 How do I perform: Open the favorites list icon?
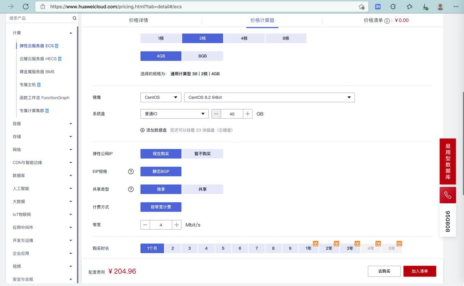[409, 6]
